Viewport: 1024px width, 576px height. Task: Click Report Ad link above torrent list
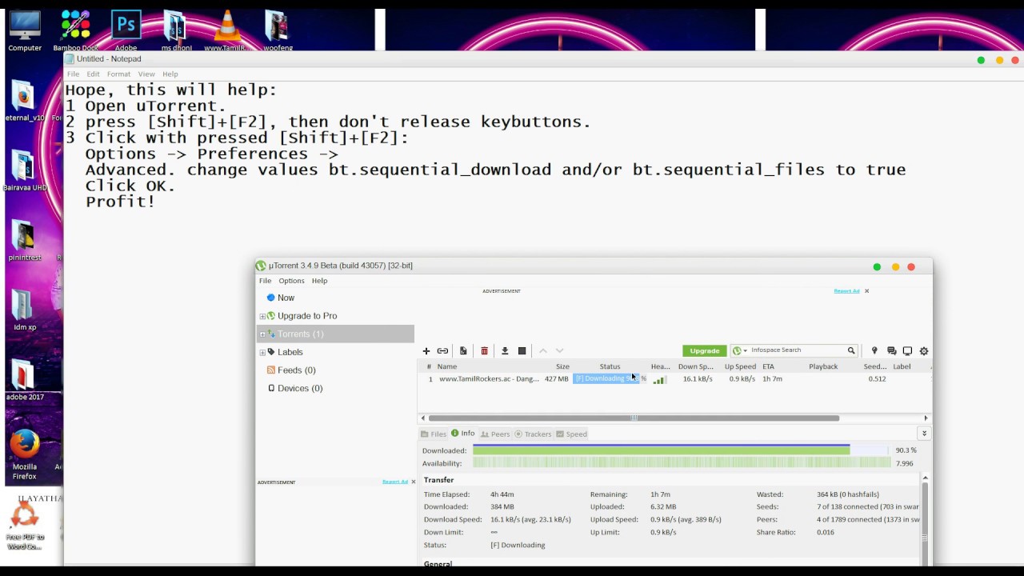[846, 291]
